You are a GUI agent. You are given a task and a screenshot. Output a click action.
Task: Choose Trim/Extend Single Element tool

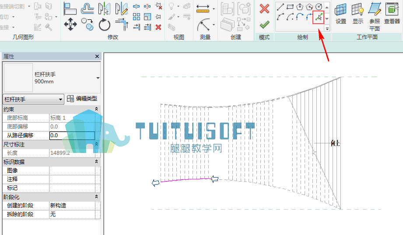coord(137,27)
